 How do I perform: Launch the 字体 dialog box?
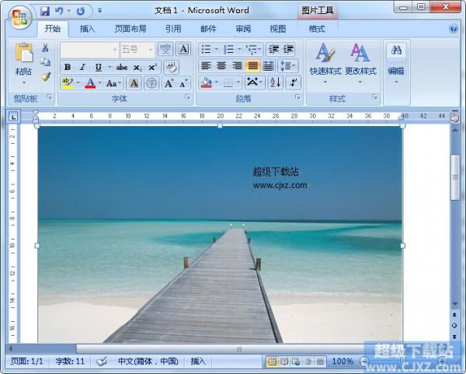[x=187, y=96]
